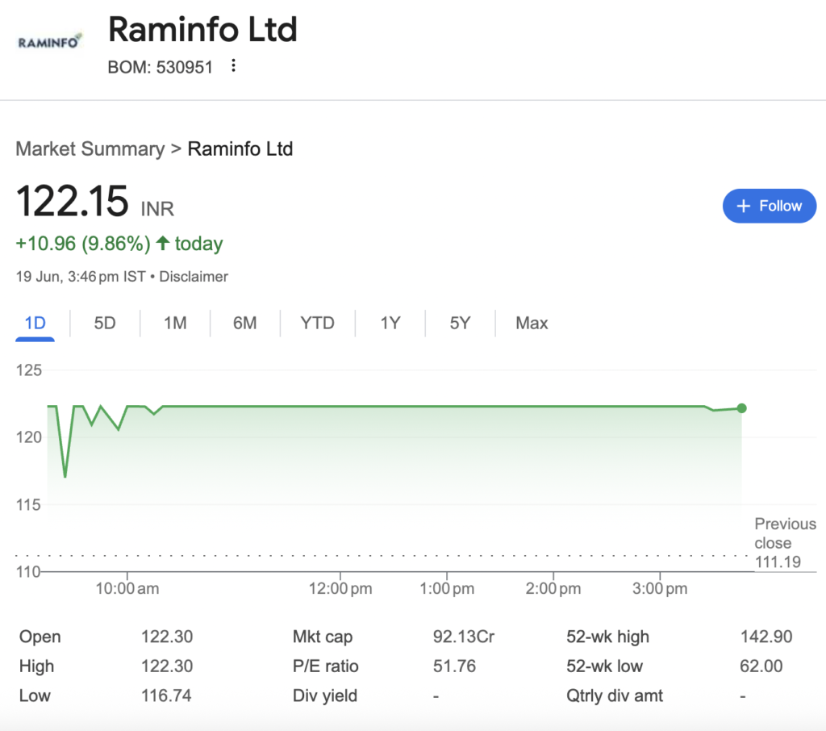Click the Raminfo Ltd page title
The width and height of the screenshot is (826, 731).
(202, 29)
